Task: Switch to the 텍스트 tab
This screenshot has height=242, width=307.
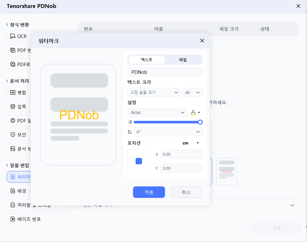Action: (147, 60)
